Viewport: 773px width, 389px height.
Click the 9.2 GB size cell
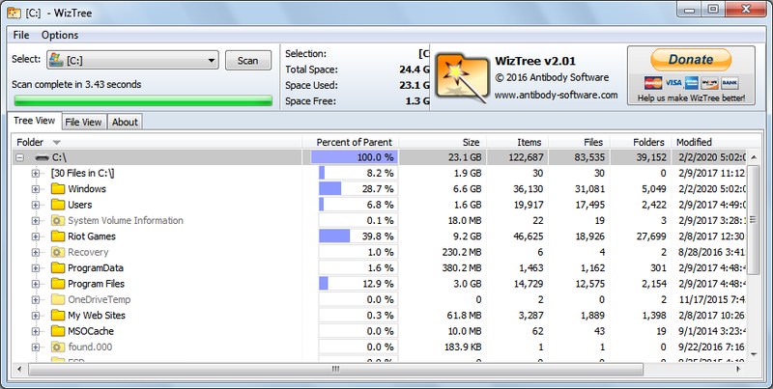[468, 236]
